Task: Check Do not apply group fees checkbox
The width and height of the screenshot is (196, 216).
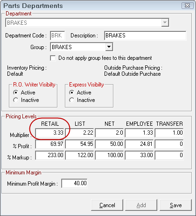Action: (53, 58)
